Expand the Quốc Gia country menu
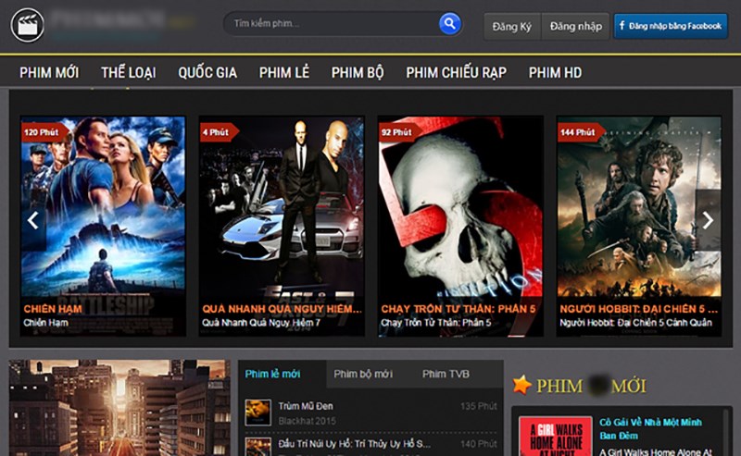Viewport: 741px width, 456px height. (x=207, y=72)
